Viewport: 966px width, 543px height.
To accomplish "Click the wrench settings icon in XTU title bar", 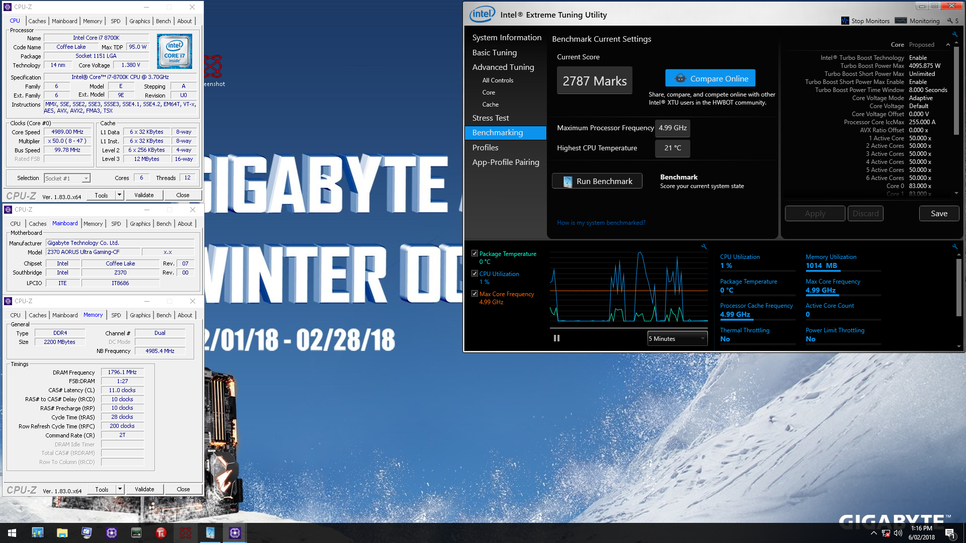I will pos(949,21).
